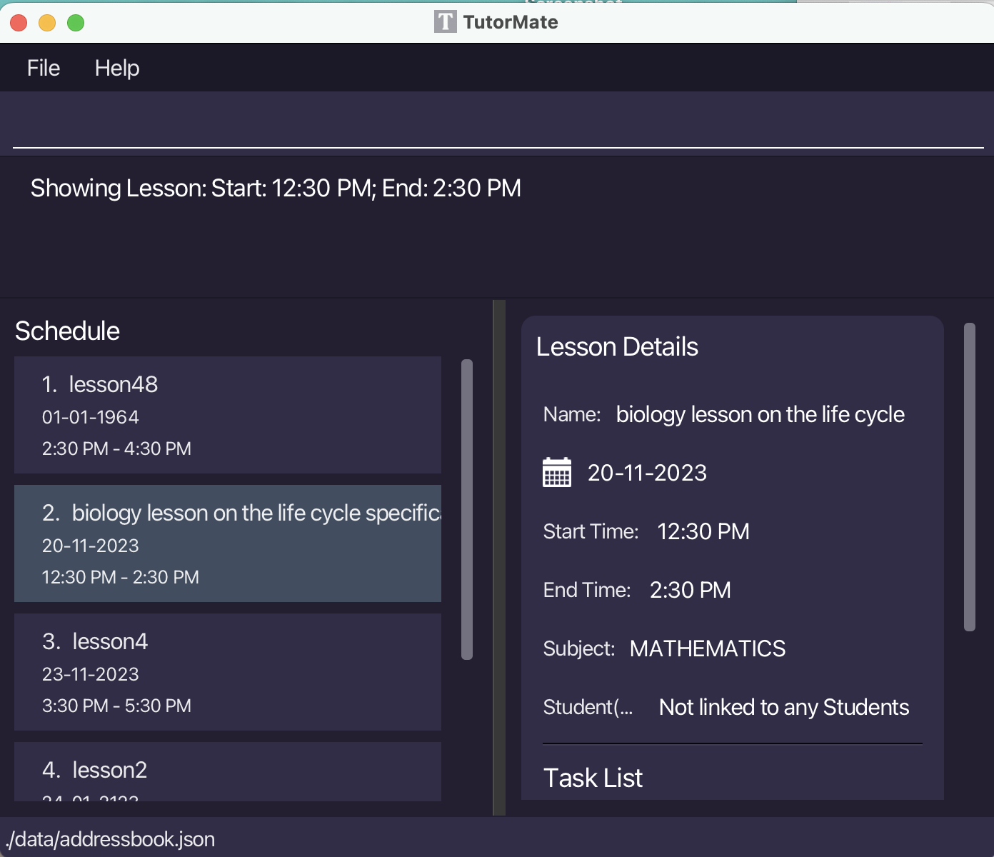Image resolution: width=994 pixels, height=857 pixels.
Task: Select lesson48 in the Schedule list
Action: pyautogui.click(x=228, y=415)
